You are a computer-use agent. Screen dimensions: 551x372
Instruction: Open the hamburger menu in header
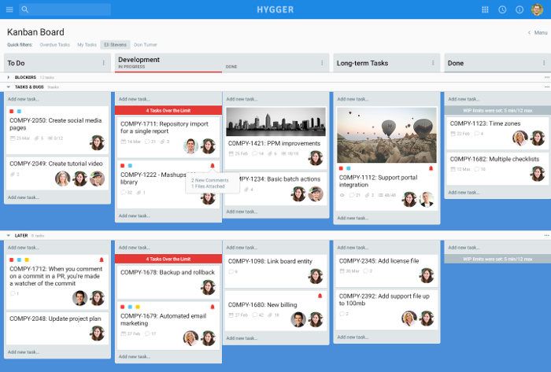tap(9, 9)
